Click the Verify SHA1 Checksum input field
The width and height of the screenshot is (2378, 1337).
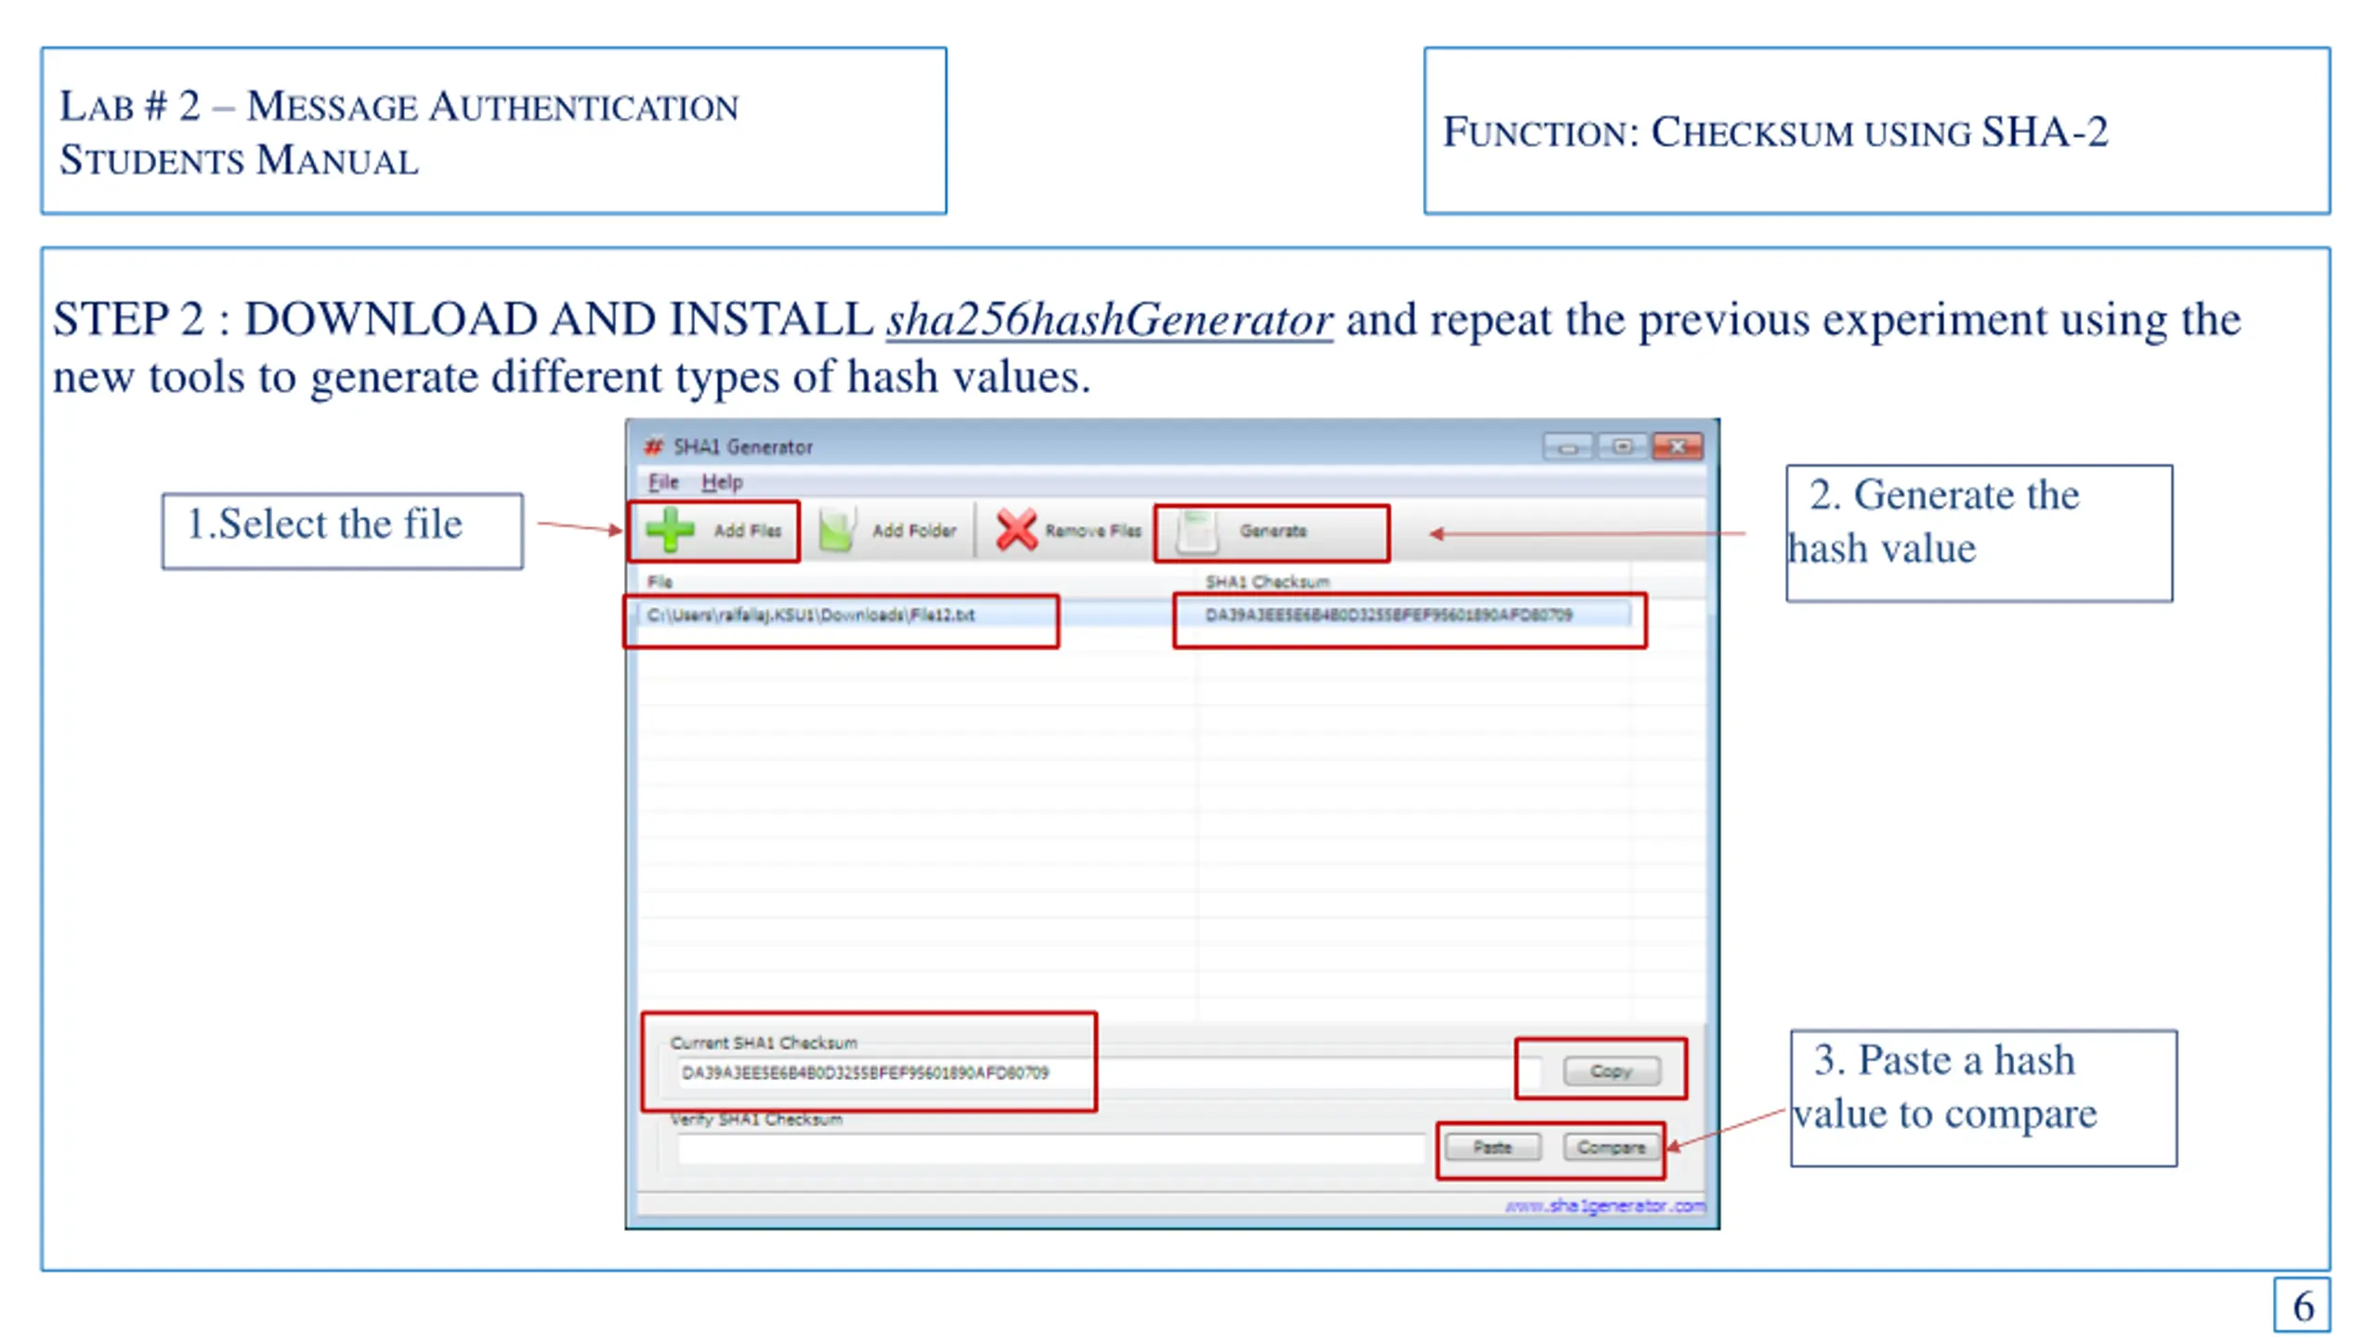pyautogui.click(x=1050, y=1149)
